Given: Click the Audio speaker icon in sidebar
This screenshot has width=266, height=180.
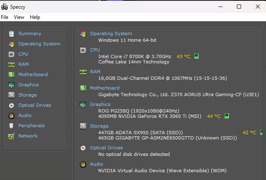Looking at the screenshot, I should tap(11, 115).
